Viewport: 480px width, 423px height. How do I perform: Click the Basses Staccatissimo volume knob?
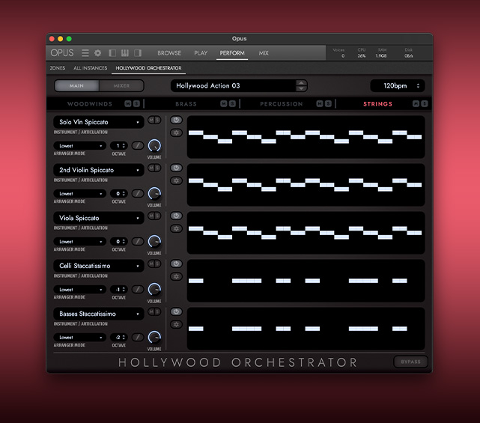click(x=154, y=338)
